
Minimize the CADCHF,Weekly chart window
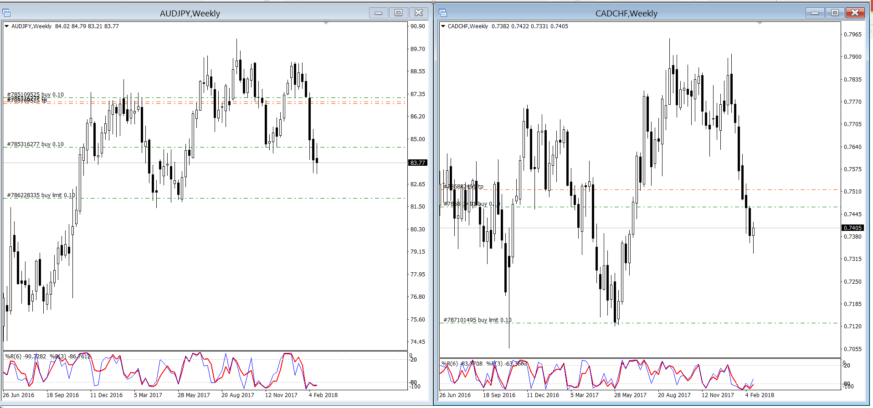(815, 13)
